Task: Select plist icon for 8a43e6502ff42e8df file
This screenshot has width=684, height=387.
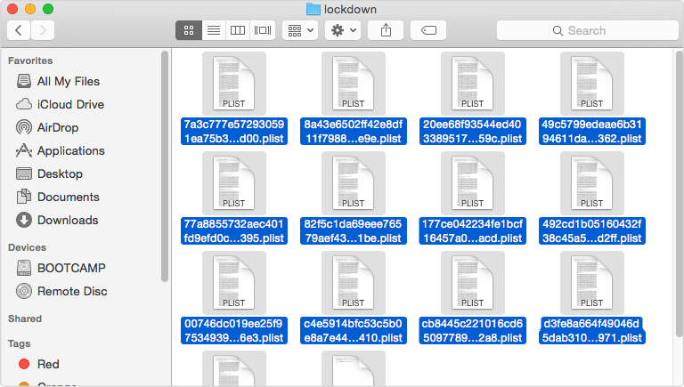Action: coord(354,84)
